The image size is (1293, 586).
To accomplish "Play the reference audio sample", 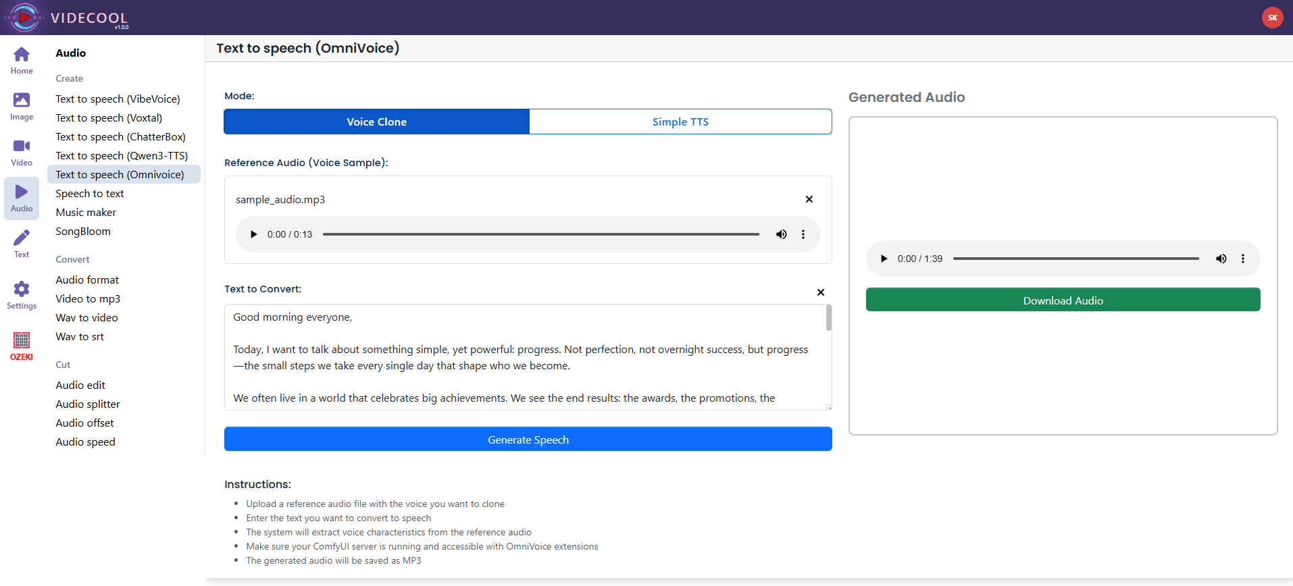I will (253, 234).
